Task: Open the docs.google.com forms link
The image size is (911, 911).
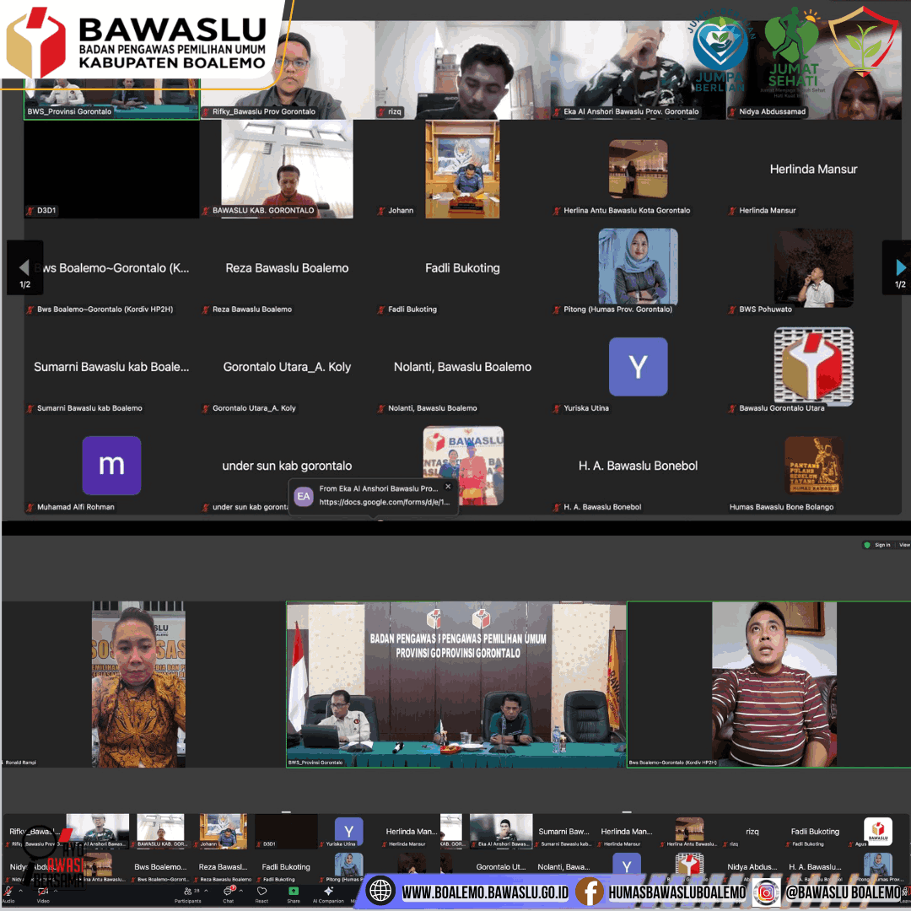Action: click(x=384, y=502)
